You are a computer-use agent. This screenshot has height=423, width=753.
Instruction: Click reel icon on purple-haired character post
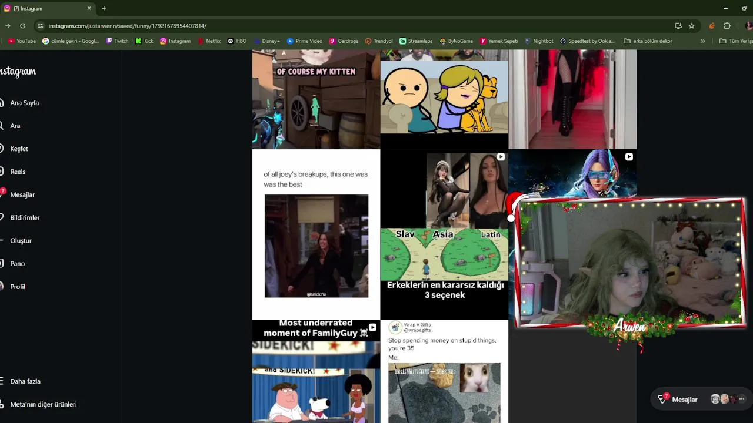tap(629, 157)
